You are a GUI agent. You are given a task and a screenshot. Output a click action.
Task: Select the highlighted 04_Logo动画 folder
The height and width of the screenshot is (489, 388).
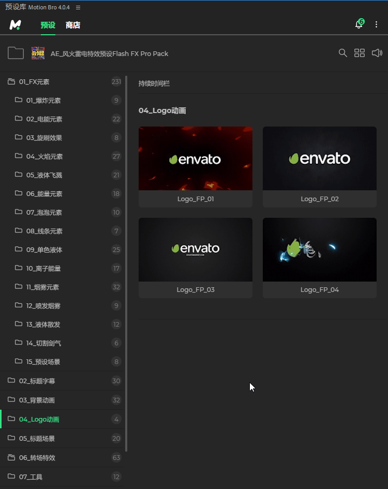[62, 419]
